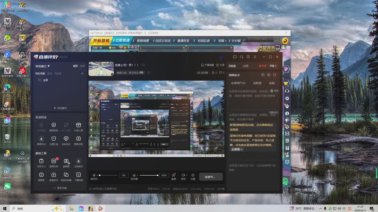The image size is (378, 212).
Task: Open File Explorer from taskbar
Action: [71, 208]
